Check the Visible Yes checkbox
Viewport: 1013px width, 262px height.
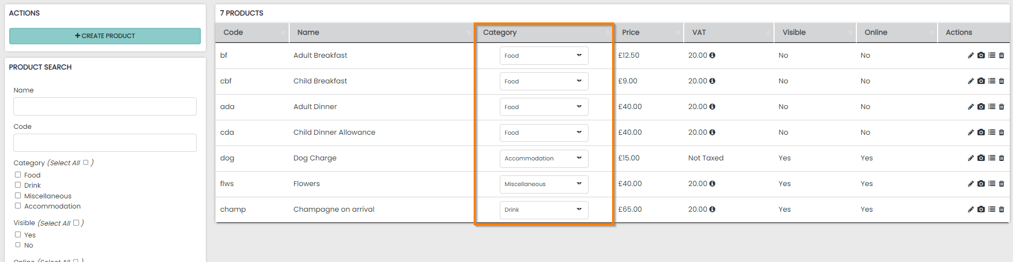(18, 235)
